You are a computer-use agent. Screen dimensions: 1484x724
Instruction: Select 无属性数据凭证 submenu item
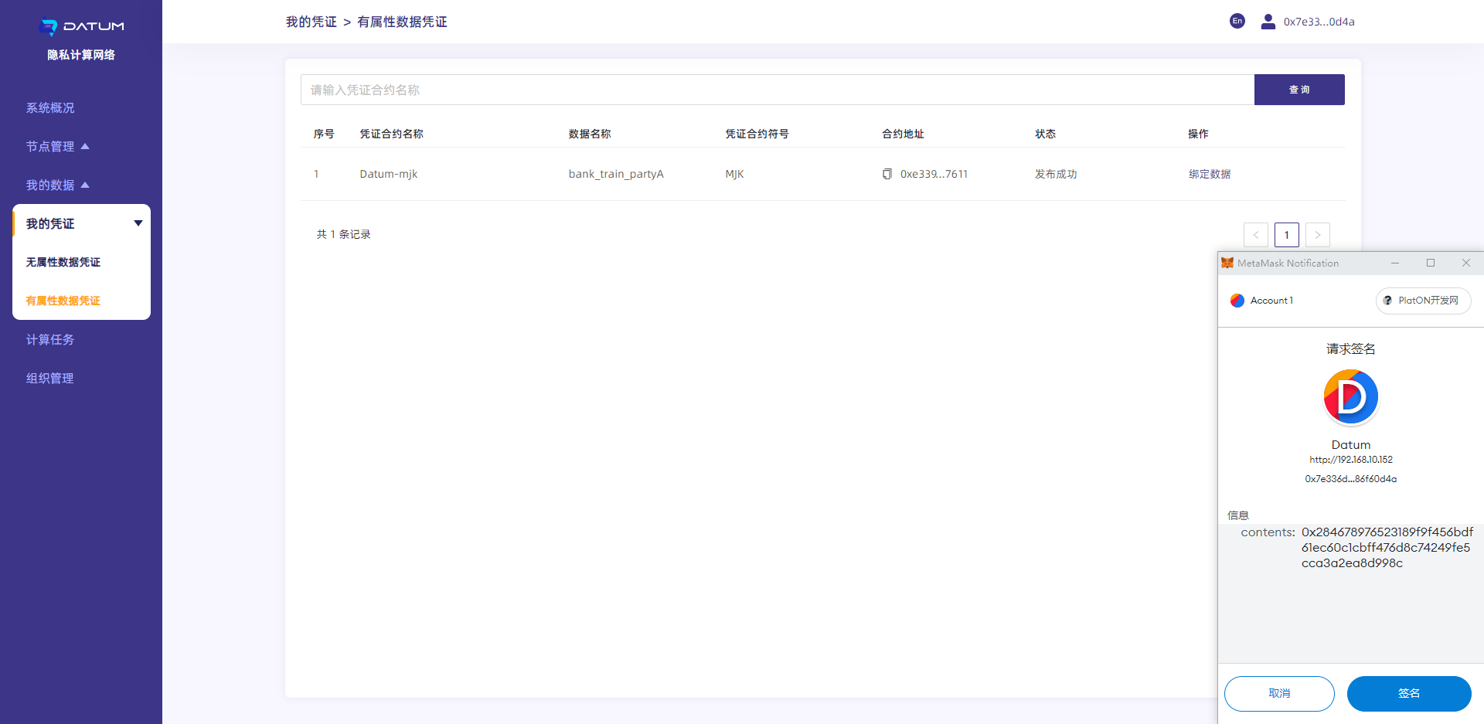coord(63,263)
